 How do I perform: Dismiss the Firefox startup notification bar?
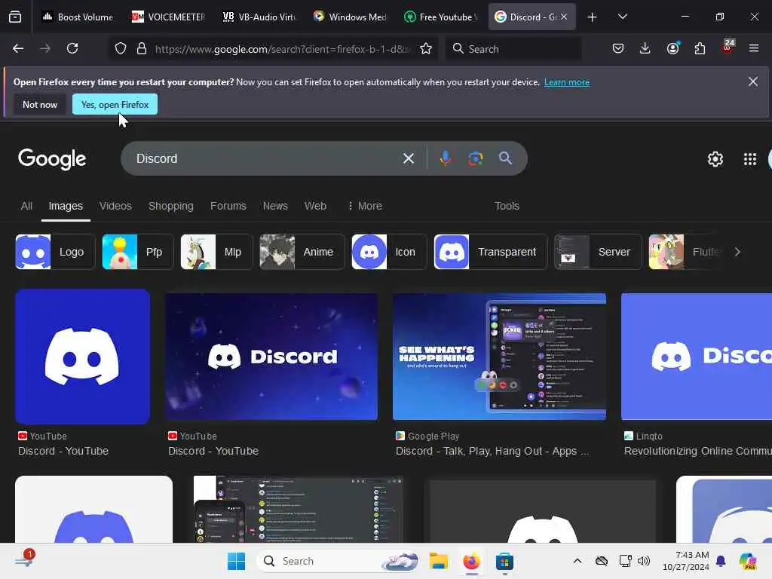(753, 81)
